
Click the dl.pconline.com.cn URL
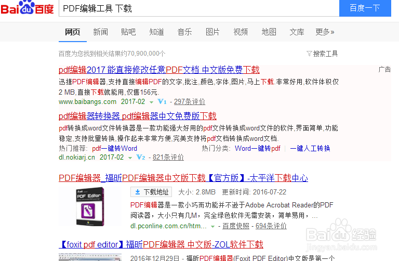pyautogui.click(x=168, y=226)
